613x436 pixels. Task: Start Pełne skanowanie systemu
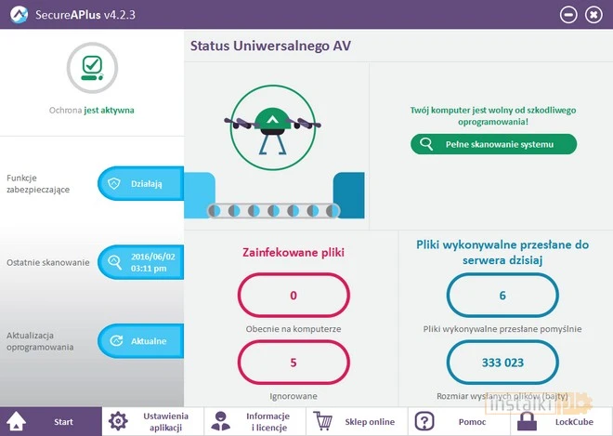coord(493,144)
